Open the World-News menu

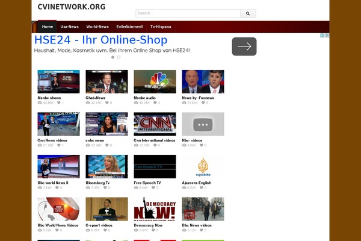coord(97,27)
